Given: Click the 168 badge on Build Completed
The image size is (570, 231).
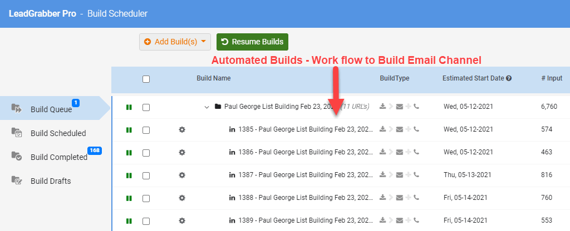Looking at the screenshot, I should tap(95, 150).
